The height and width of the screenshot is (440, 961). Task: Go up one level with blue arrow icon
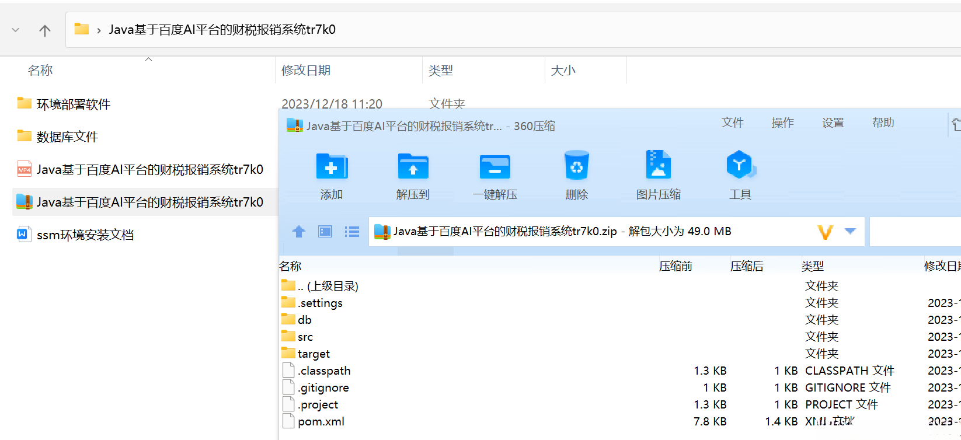(299, 232)
